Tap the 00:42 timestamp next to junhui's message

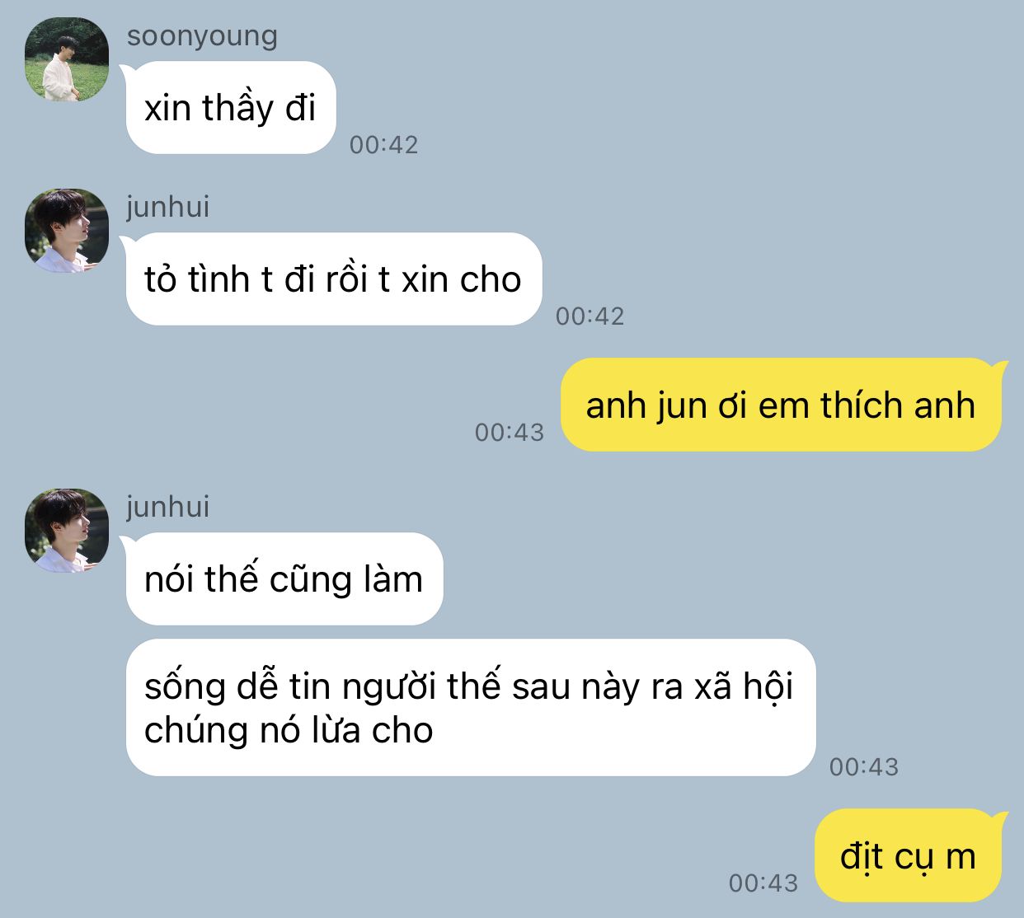[590, 316]
